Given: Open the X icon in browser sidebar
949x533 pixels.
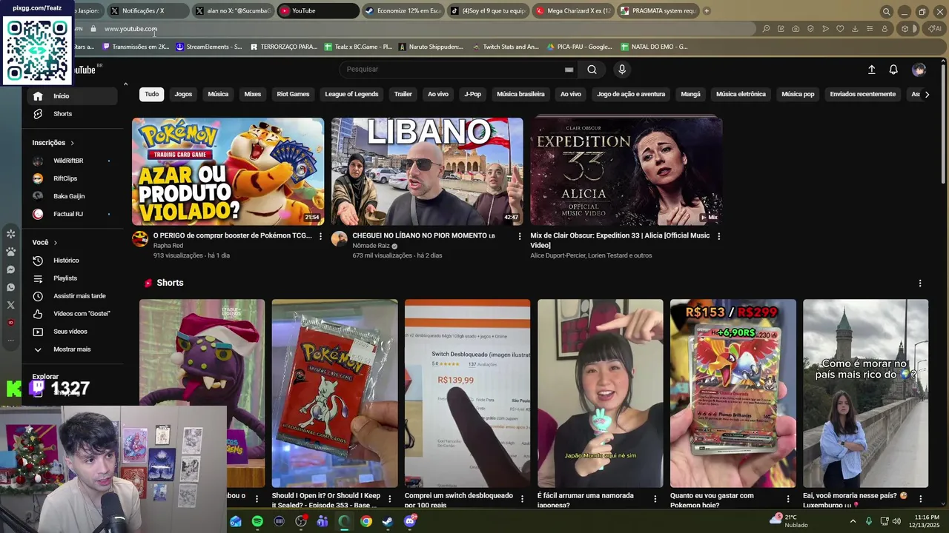Looking at the screenshot, I should (10, 305).
